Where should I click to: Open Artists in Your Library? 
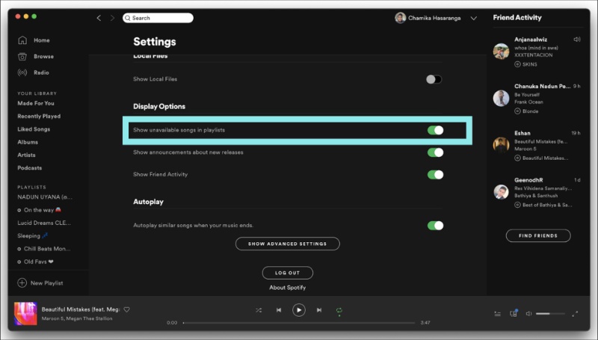pyautogui.click(x=26, y=155)
